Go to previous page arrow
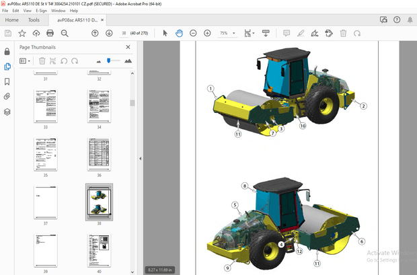 95,33
